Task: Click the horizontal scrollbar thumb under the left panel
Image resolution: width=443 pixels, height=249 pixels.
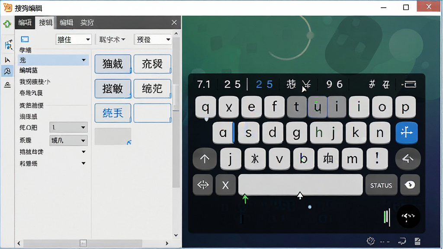Action: pos(83,243)
